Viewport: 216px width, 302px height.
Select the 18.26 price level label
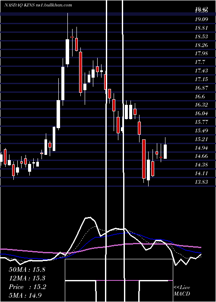201,45
